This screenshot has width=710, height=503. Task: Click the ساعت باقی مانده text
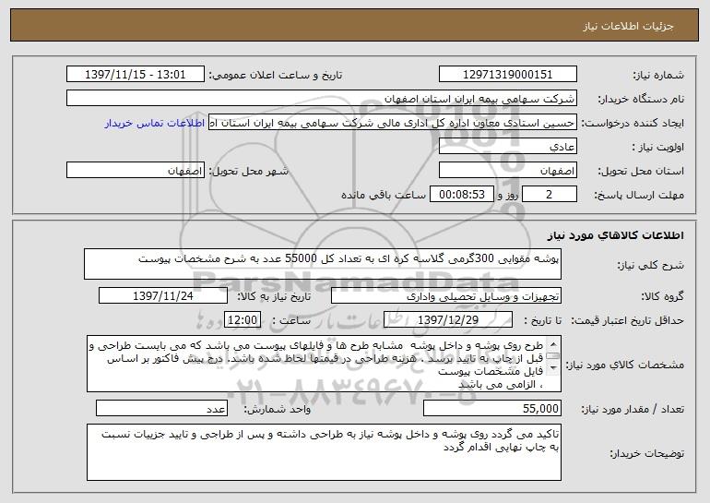pos(384,195)
